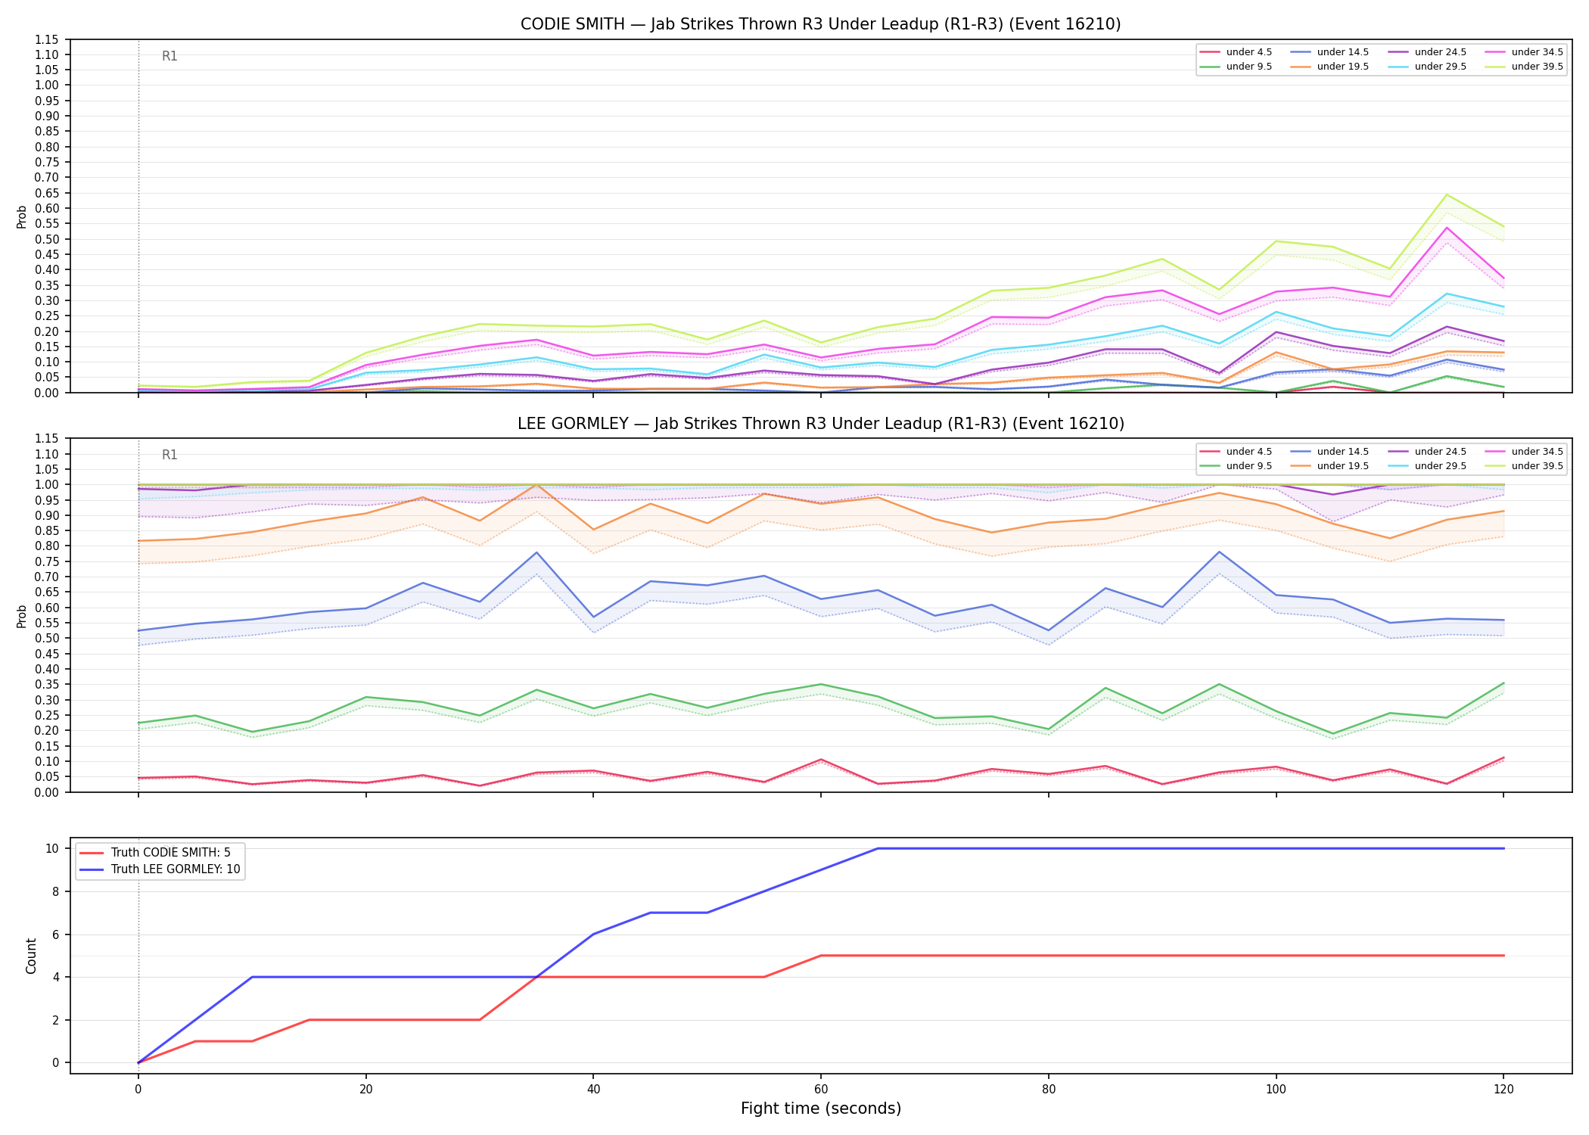Click Count axis tick label 8
The width and height of the screenshot is (1589, 1135).
(55, 891)
